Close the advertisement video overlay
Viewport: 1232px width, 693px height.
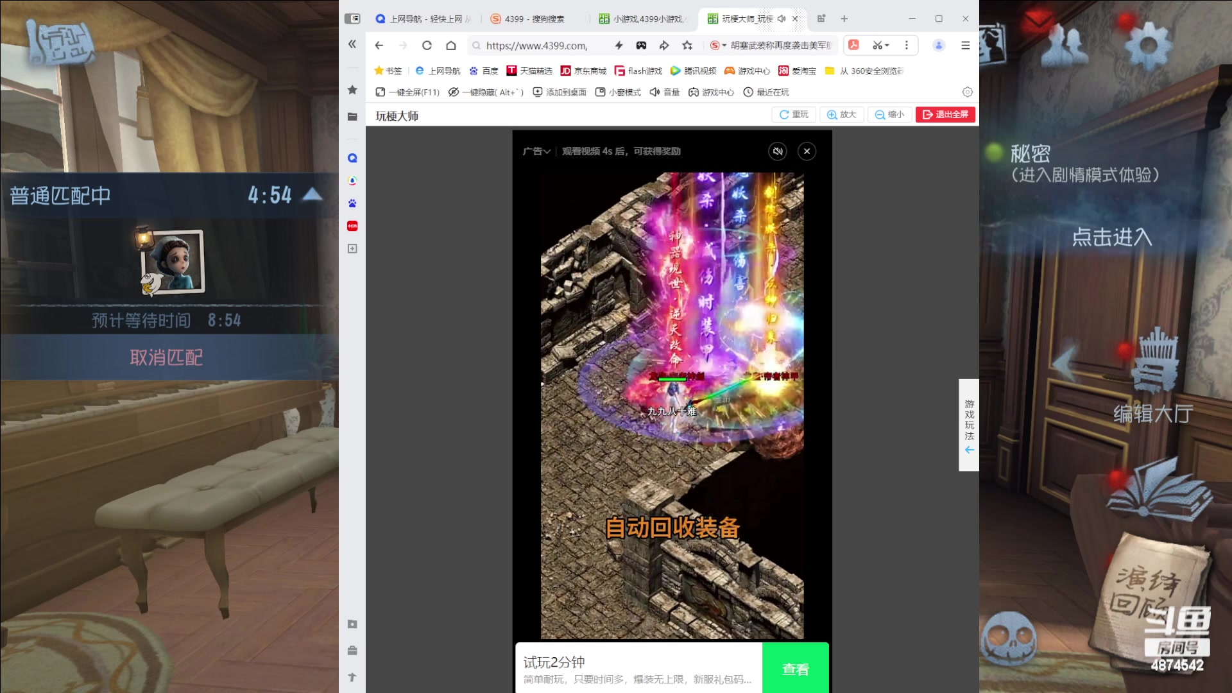[807, 151]
